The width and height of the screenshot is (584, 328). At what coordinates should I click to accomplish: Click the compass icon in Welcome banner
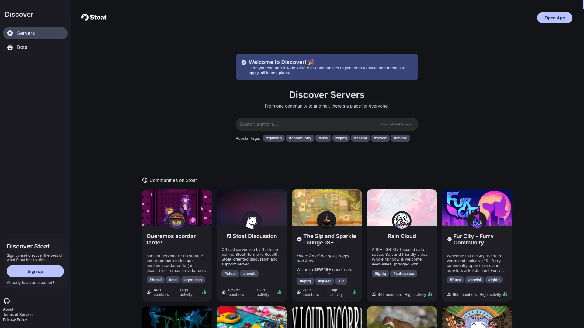244,63
